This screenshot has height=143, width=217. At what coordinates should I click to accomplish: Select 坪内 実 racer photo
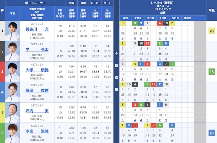pos(13,112)
